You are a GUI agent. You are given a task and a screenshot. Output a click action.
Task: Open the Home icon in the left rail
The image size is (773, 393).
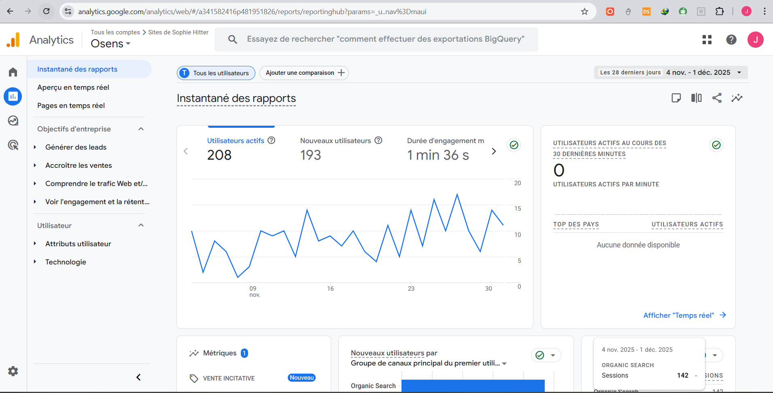[x=13, y=72]
